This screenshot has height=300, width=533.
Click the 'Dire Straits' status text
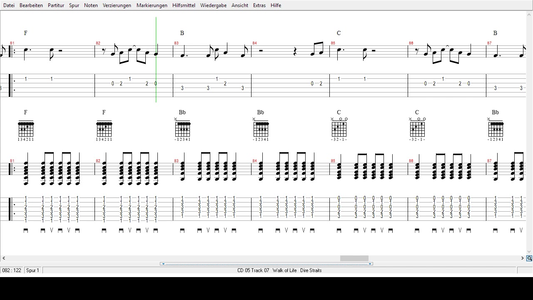311,270
